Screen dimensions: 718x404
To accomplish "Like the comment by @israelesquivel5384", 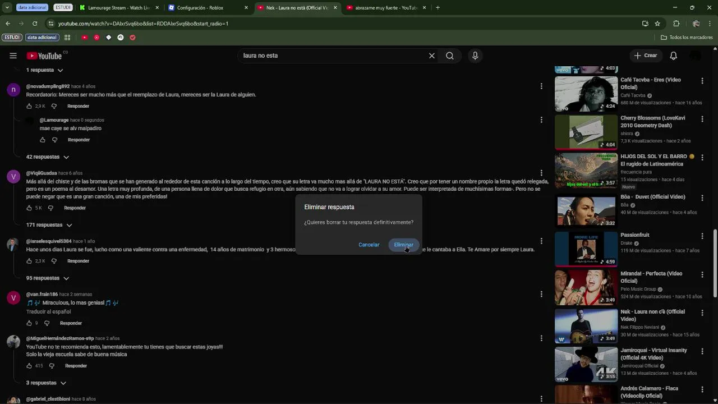I will (29, 261).
